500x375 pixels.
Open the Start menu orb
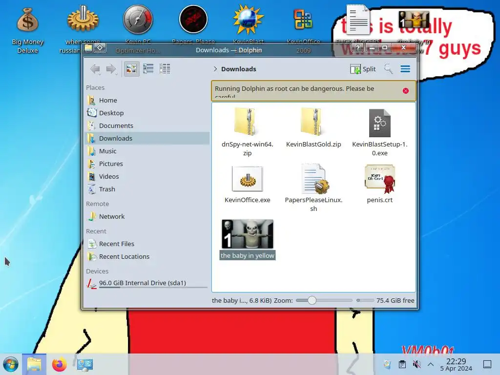pos(11,364)
